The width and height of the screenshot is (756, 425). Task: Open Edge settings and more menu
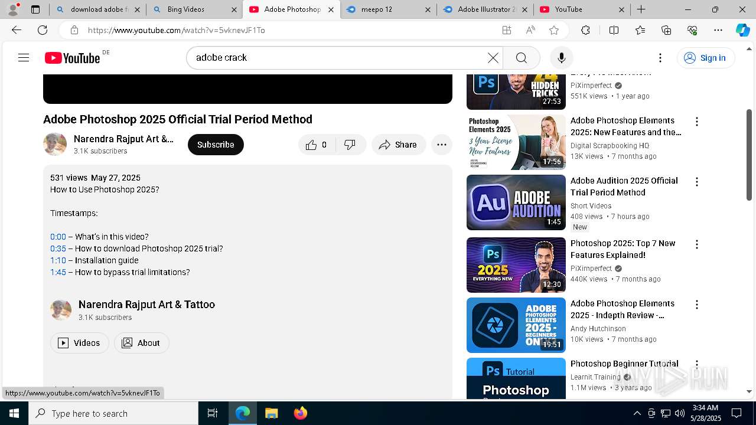click(718, 30)
